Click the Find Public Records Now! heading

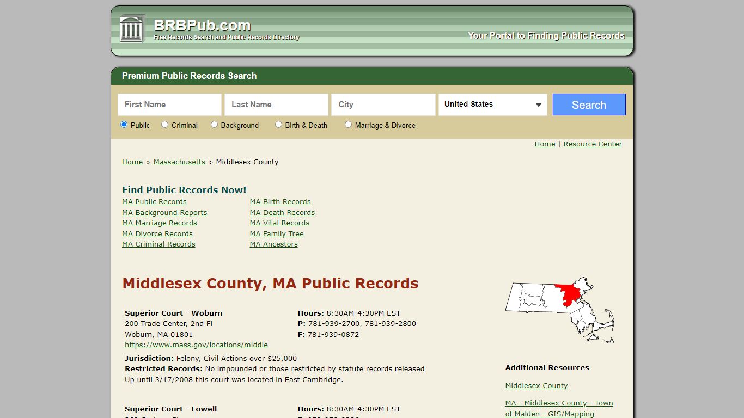click(x=184, y=190)
